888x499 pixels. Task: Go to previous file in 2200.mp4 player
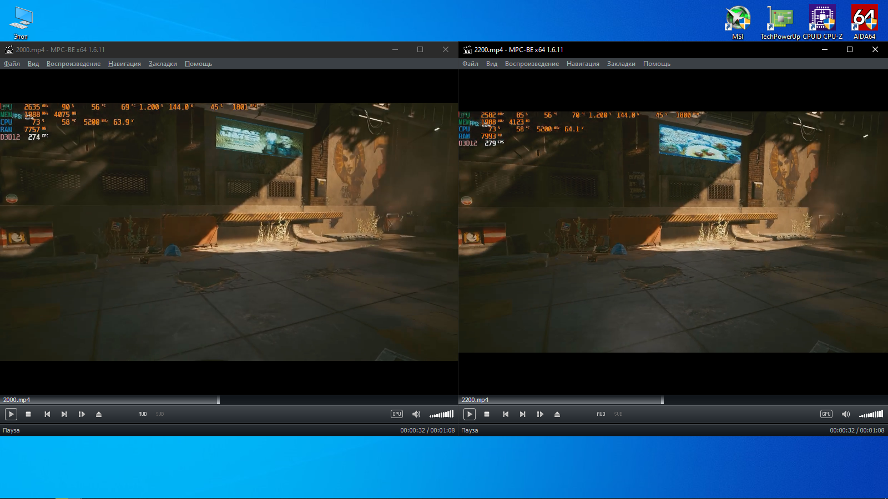click(506, 414)
